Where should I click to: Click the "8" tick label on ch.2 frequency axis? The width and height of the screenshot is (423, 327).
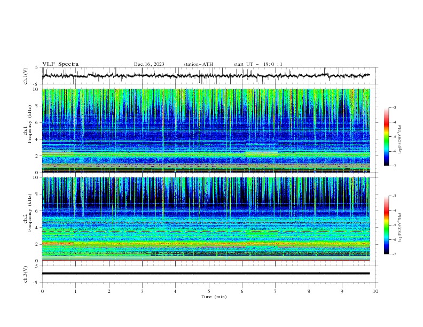[37, 194]
